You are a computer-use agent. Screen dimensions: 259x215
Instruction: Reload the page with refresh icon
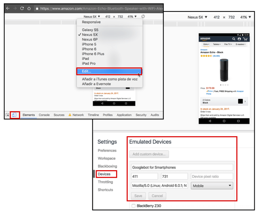pyautogui.click(x=22, y=8)
